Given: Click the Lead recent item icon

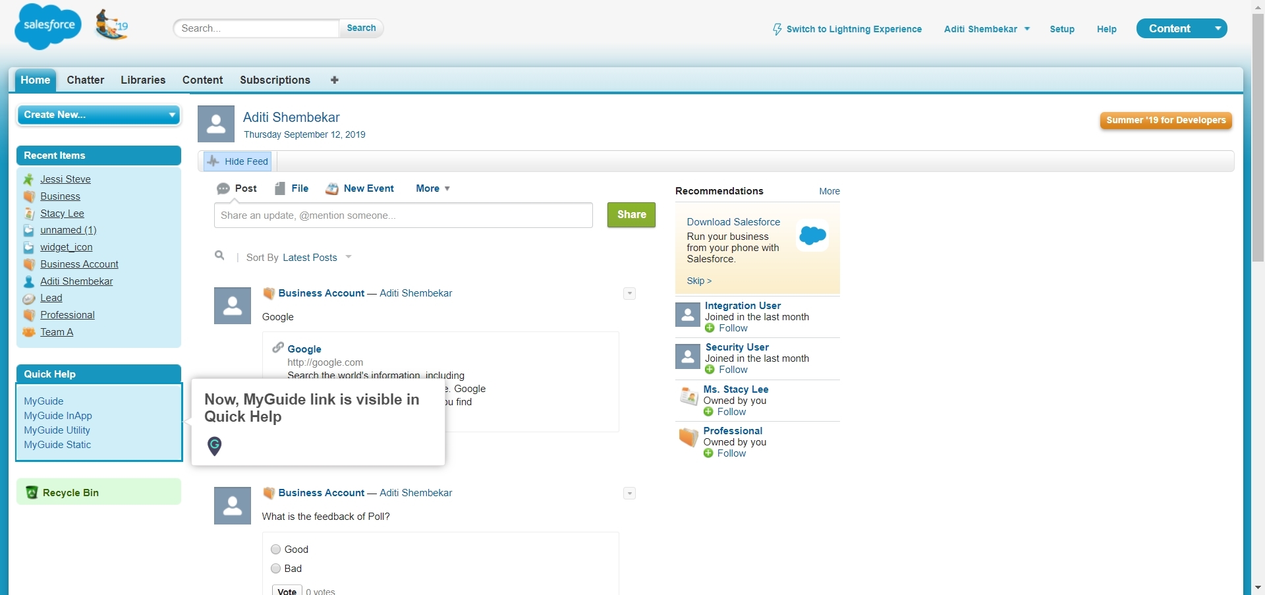Looking at the screenshot, I should (28, 298).
